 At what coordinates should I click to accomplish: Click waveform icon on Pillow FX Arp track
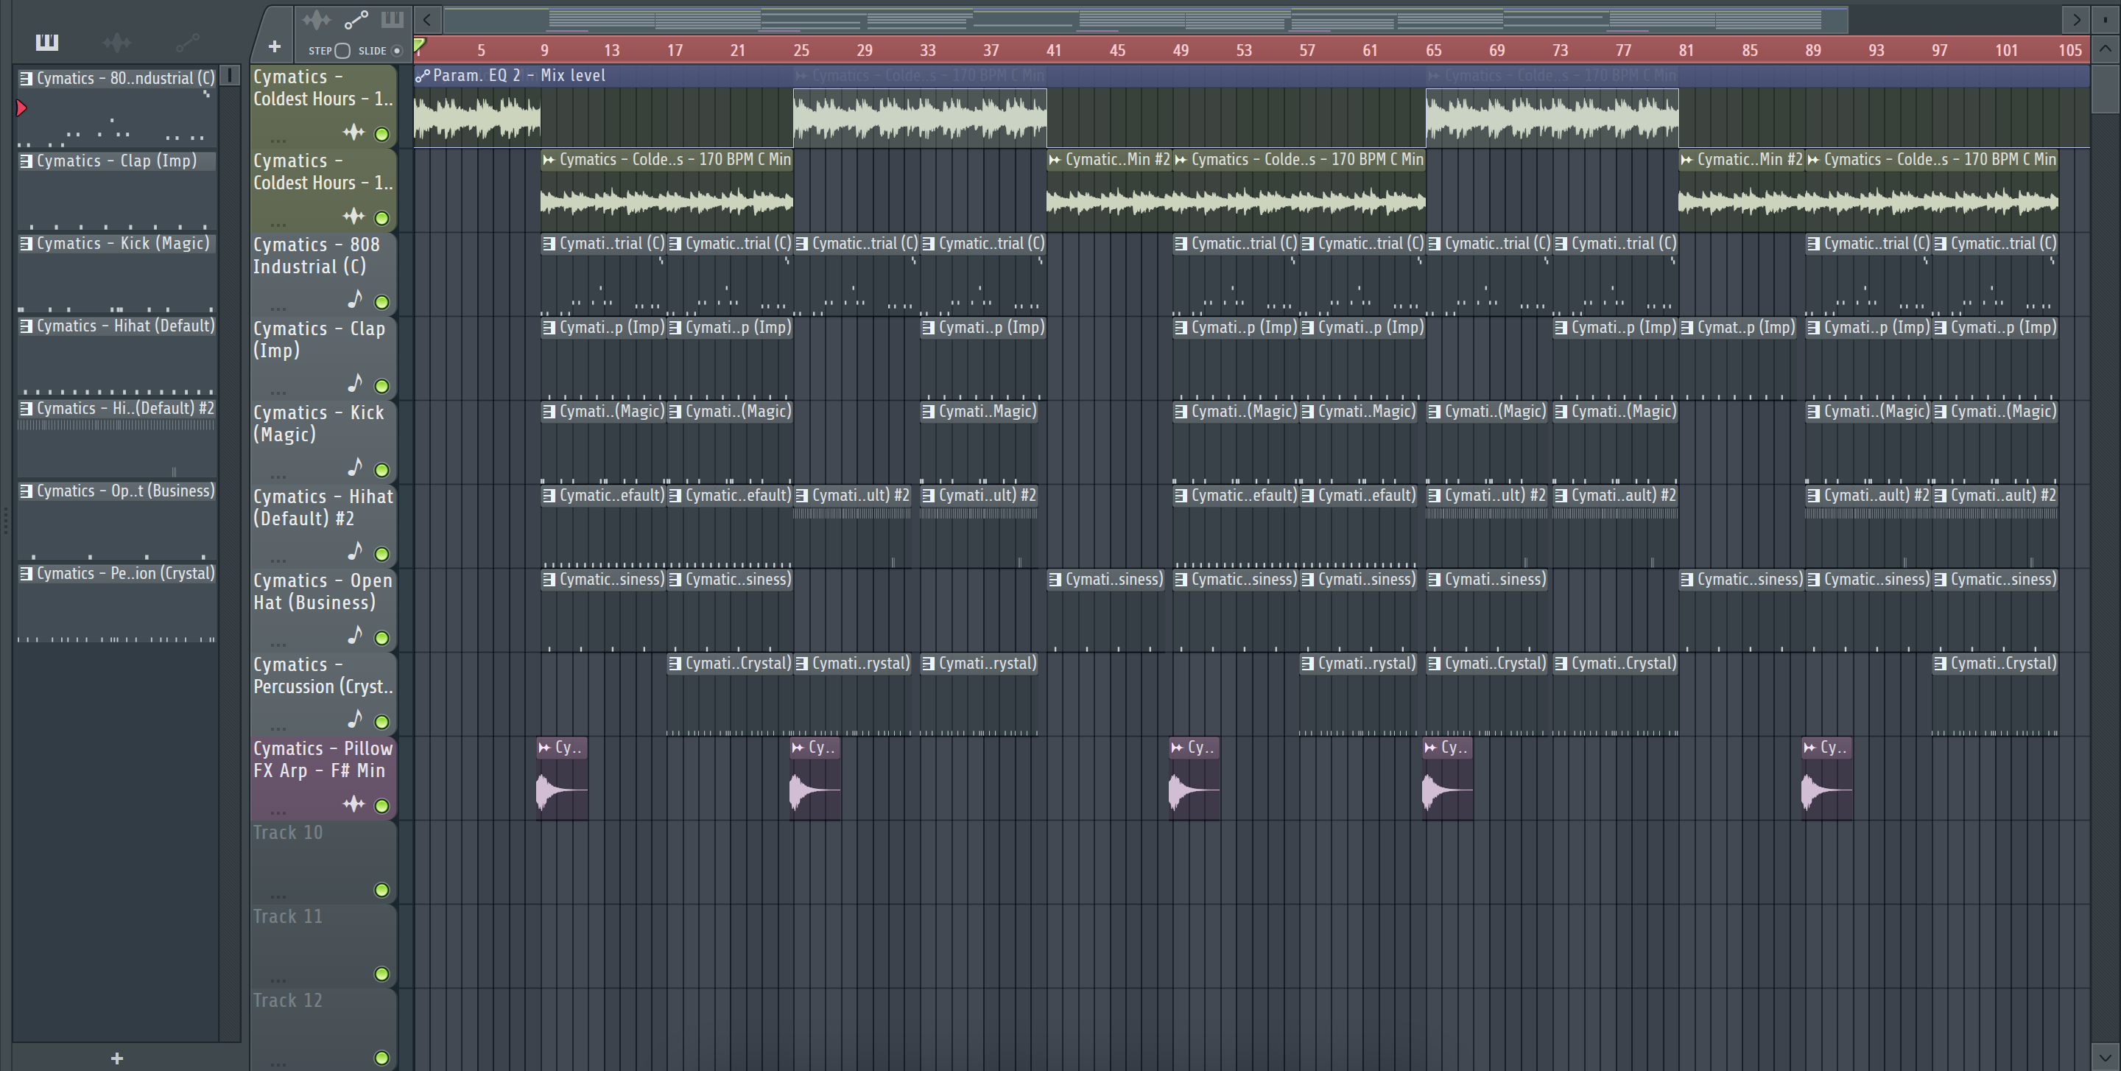click(354, 804)
